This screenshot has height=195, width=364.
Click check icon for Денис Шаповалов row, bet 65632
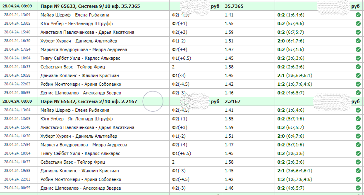point(358,188)
